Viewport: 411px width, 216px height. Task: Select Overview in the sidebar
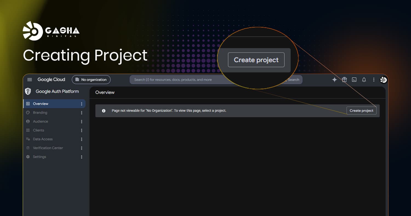click(x=54, y=104)
